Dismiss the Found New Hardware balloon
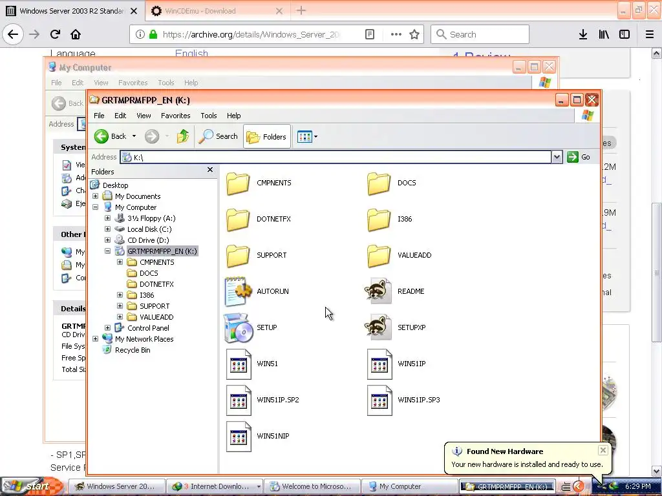Viewport: 662px width, 496px height. point(603,450)
